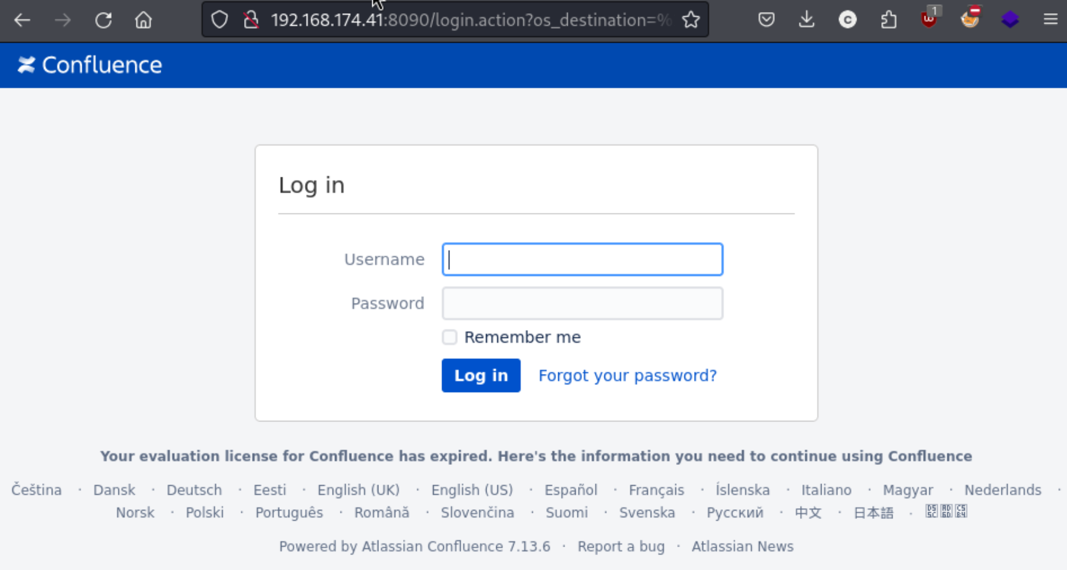The width and height of the screenshot is (1067, 570).
Task: Switch language to Français
Action: tap(656, 490)
